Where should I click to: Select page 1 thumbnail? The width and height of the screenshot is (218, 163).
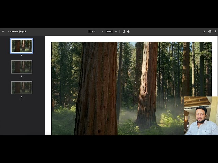coord(21,46)
